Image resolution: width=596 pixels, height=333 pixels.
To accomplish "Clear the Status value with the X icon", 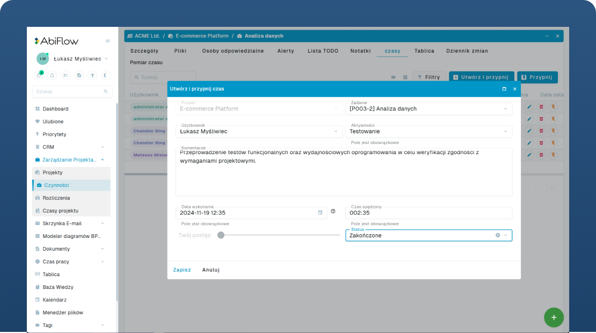I will [x=498, y=235].
